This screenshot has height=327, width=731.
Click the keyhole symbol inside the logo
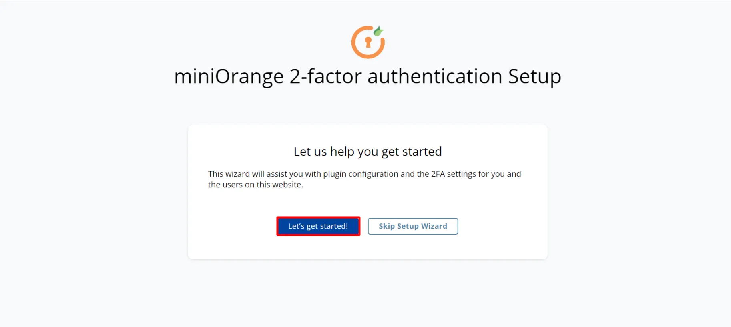[367, 43]
